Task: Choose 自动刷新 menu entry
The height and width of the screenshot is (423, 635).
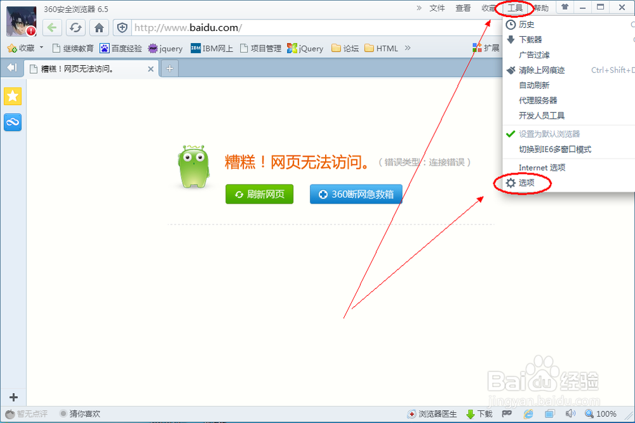Action: coord(568,86)
